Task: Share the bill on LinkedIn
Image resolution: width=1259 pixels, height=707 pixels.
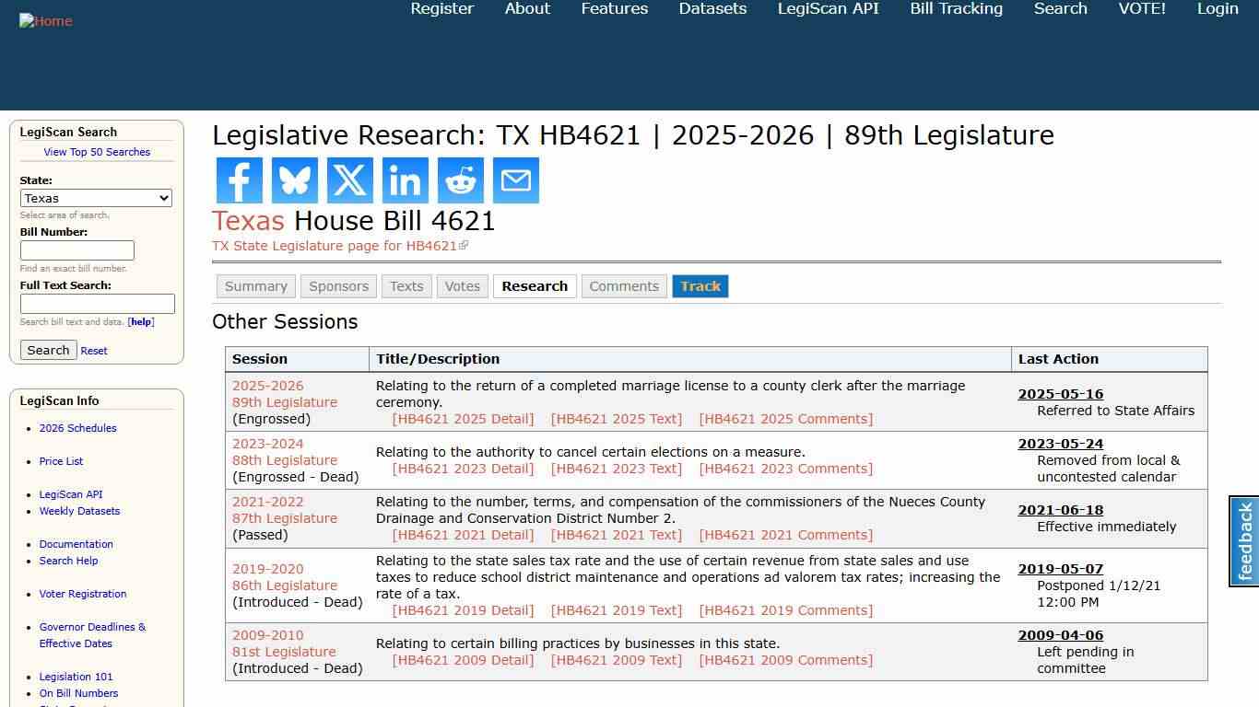Action: tap(405, 180)
